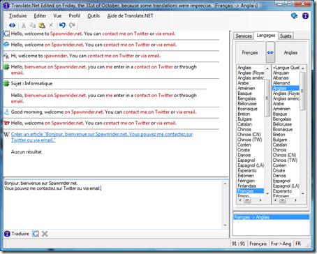Viewport: 317px width, 254px height.
Task: Click the round T logo icon beside the menu bar
Action: [305, 16]
